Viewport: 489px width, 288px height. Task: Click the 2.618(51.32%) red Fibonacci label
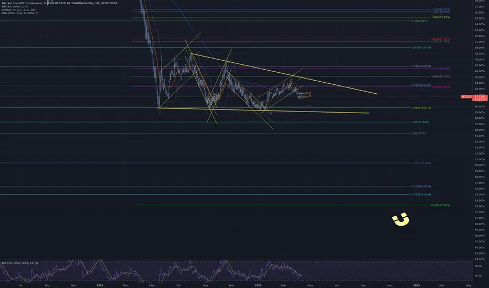point(441,39)
